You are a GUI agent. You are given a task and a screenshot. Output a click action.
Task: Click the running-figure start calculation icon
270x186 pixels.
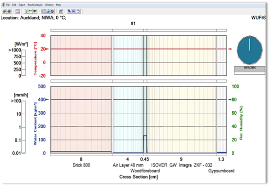coord(25,10)
